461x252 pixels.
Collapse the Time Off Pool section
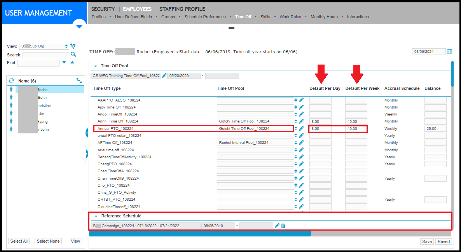click(96, 66)
